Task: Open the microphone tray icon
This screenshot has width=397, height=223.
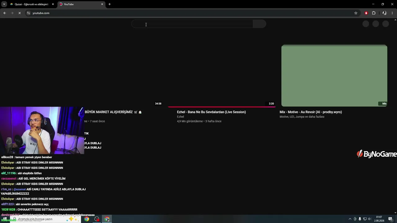Action: [360, 219]
